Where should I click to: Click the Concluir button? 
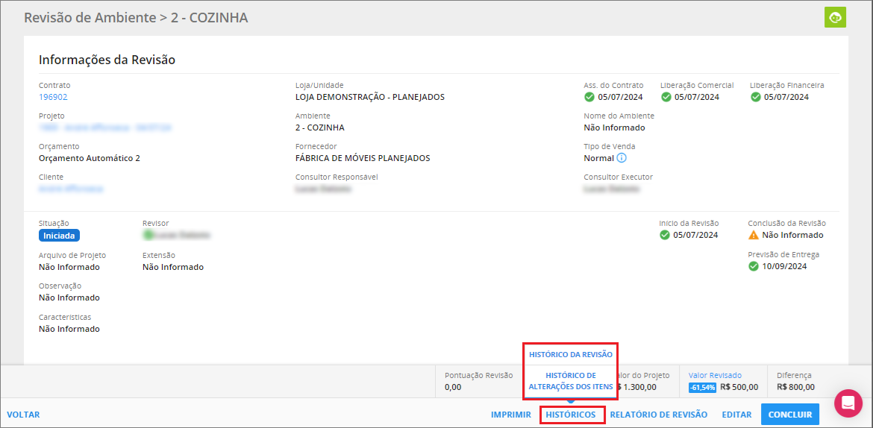[790, 415]
